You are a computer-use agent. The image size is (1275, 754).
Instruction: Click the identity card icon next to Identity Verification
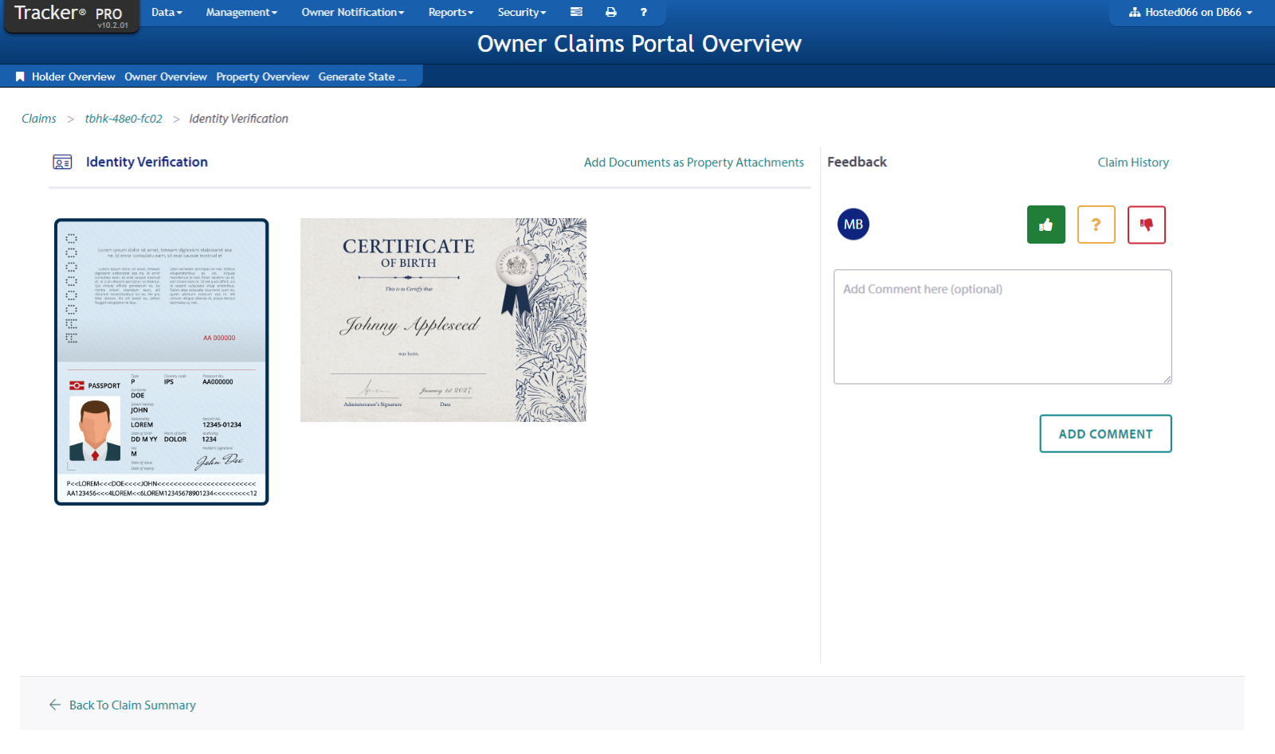pos(61,162)
